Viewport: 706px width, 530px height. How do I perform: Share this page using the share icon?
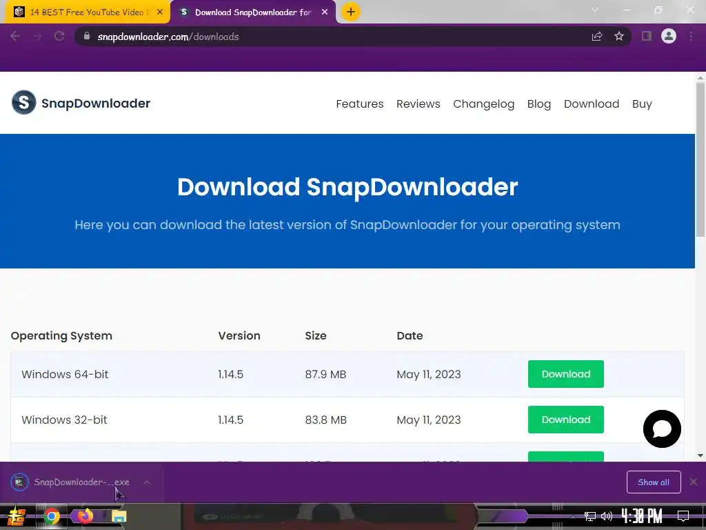597,36
